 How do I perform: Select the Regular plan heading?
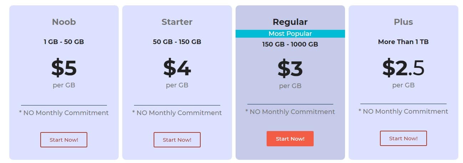point(290,22)
